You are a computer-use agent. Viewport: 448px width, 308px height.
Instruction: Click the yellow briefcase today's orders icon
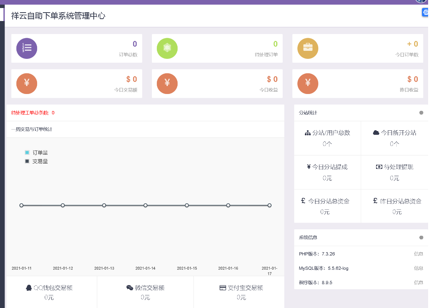click(308, 48)
